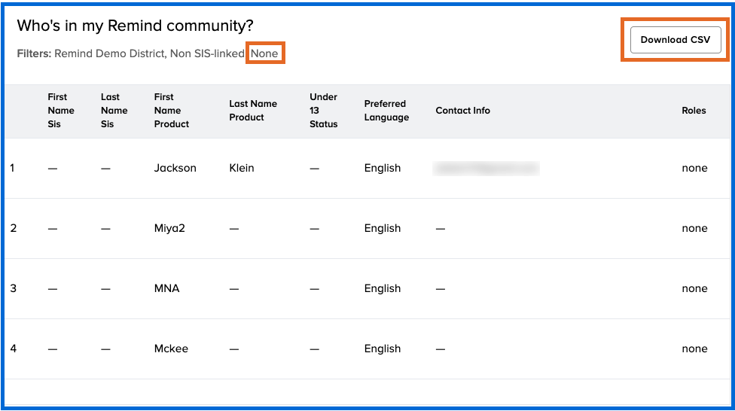Click the Last Name Product column header
Viewport: 735px width, 411px height.
(253, 111)
